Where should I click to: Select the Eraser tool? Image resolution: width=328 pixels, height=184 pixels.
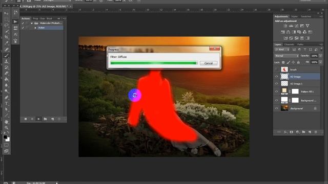pyautogui.click(x=6, y=73)
